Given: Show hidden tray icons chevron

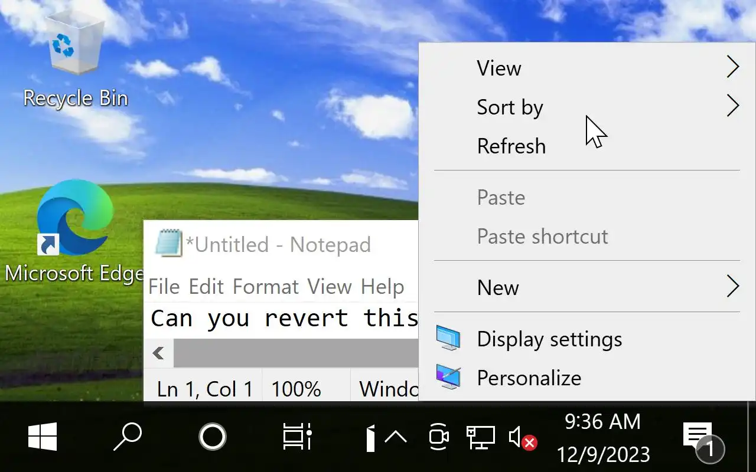Looking at the screenshot, I should click(396, 437).
